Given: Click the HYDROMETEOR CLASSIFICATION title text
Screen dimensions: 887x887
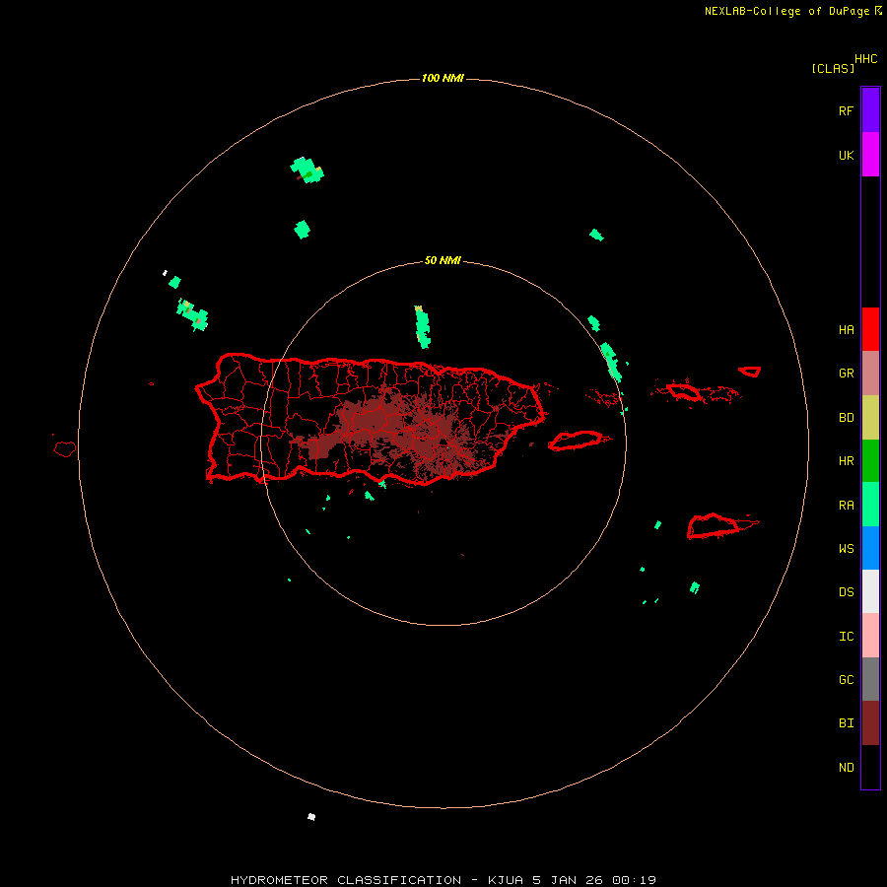Looking at the screenshot, I should click(x=346, y=880).
